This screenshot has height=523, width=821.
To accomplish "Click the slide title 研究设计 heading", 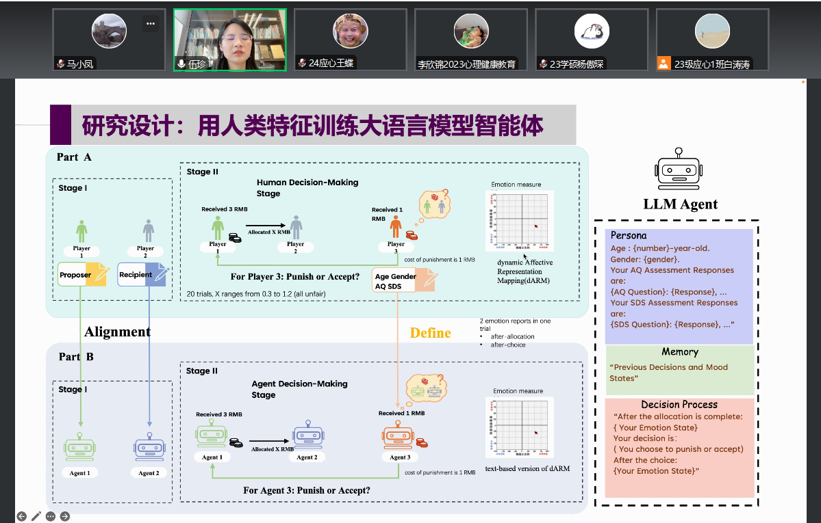I will [x=313, y=125].
